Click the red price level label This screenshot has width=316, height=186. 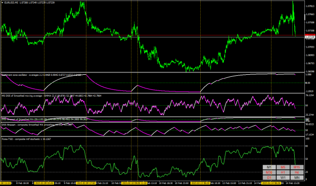310,35
